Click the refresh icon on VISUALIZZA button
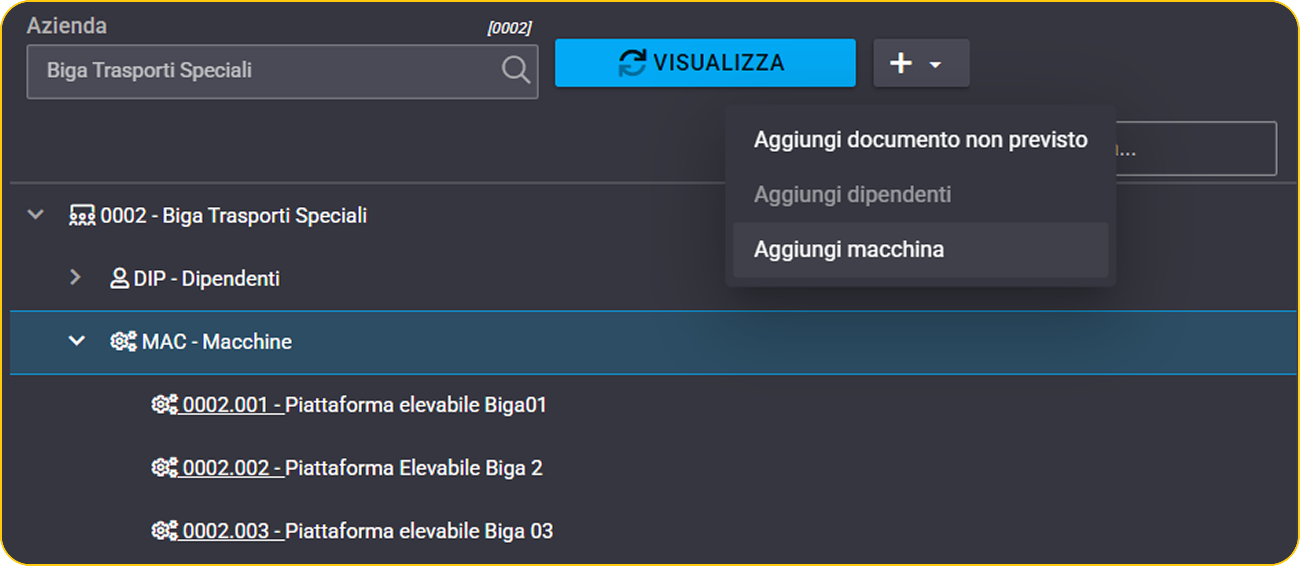 pos(632,63)
